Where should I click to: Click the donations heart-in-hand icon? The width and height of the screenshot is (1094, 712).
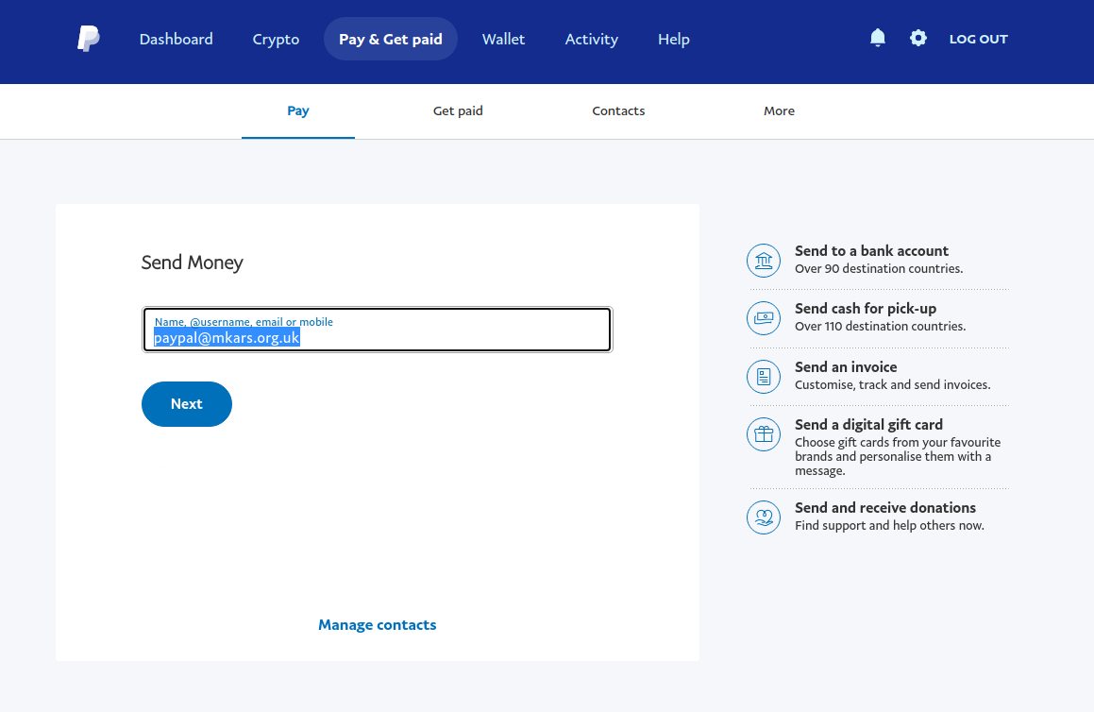tap(764, 517)
